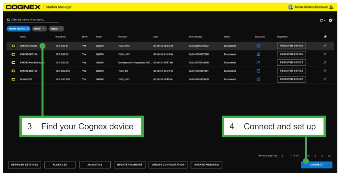Click the filter by name search field
Viewport: 341px width, 176px height.
click(x=30, y=20)
